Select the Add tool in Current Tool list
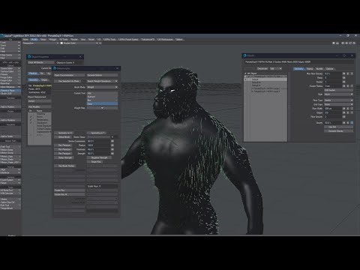Viewport: 360px width, 270px height. click(102, 93)
